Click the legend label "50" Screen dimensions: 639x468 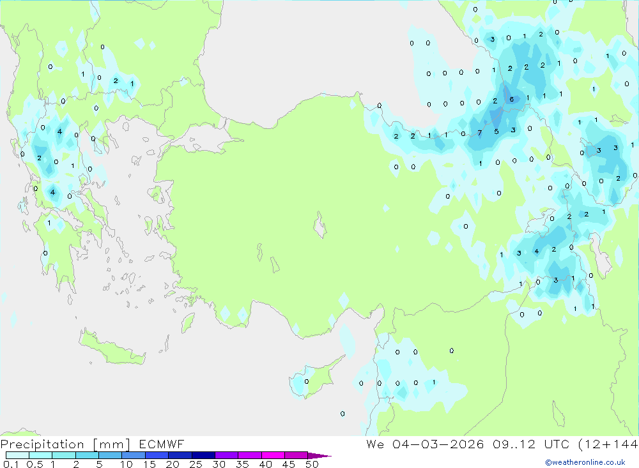(x=312, y=464)
